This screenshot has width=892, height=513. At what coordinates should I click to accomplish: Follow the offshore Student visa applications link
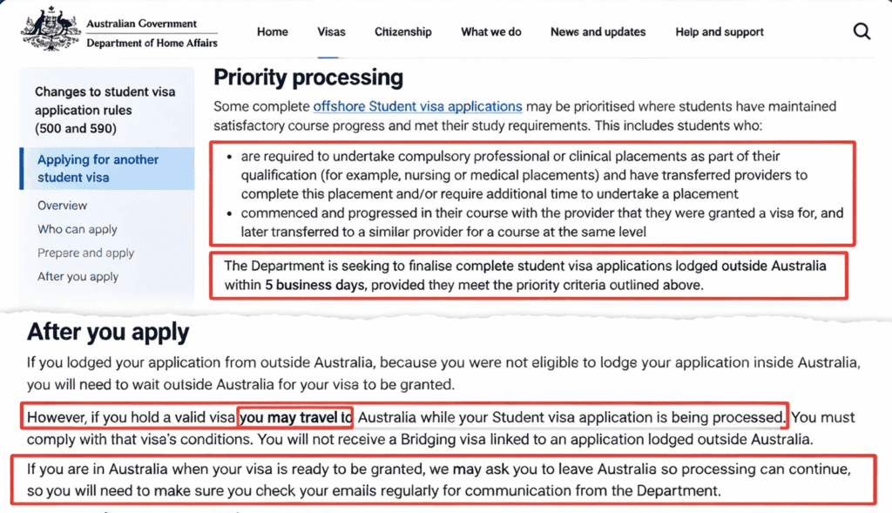[x=417, y=106]
